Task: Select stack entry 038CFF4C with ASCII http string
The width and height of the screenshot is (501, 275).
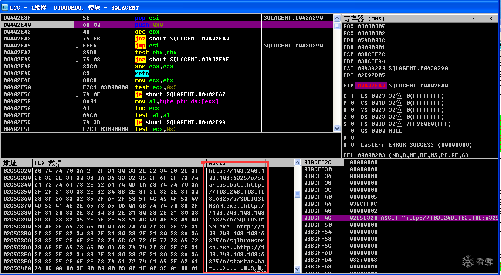Action: pos(401,218)
